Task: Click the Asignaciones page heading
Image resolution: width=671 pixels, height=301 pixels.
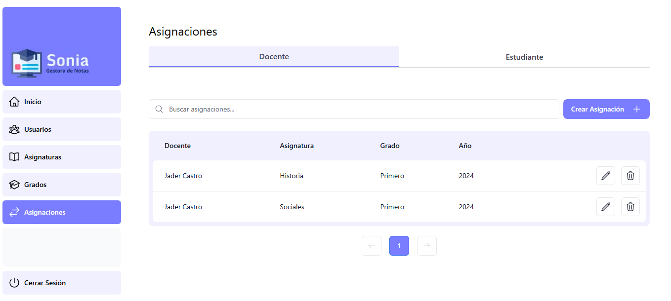Action: click(183, 32)
